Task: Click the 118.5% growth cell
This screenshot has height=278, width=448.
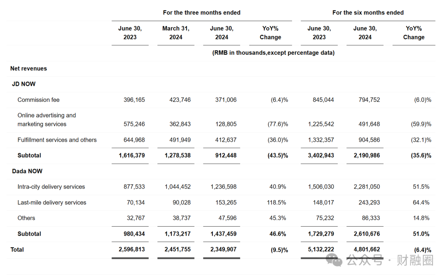Action: coord(276,202)
